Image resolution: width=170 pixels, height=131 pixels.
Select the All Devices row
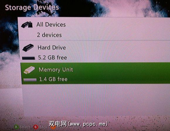[x=94, y=29]
